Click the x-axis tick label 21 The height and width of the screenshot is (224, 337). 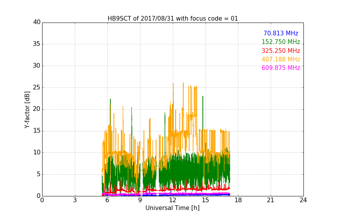[x=271, y=200]
